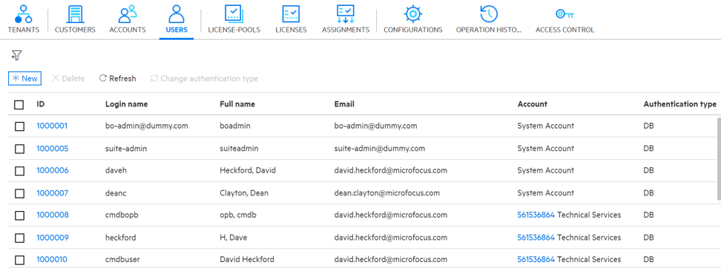Image resolution: width=721 pixels, height=268 pixels.
Task: Select full name 'boadmin'
Action: coord(235,126)
